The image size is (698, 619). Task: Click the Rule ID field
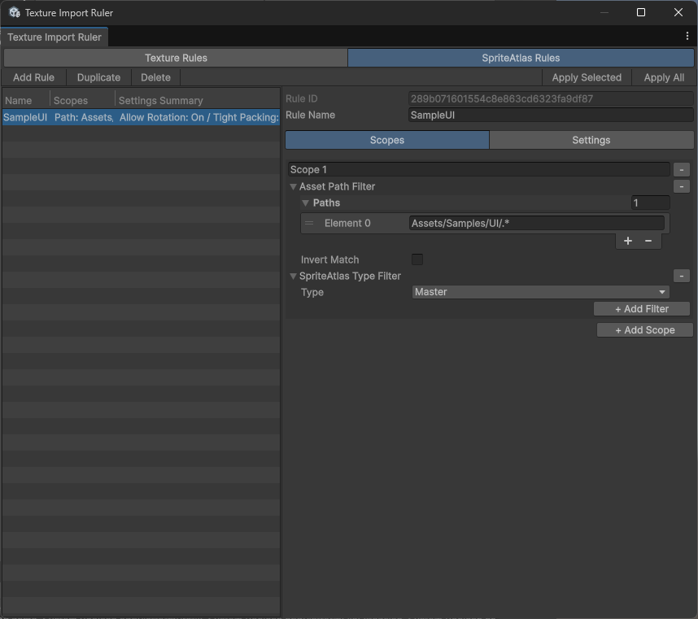pyautogui.click(x=551, y=98)
